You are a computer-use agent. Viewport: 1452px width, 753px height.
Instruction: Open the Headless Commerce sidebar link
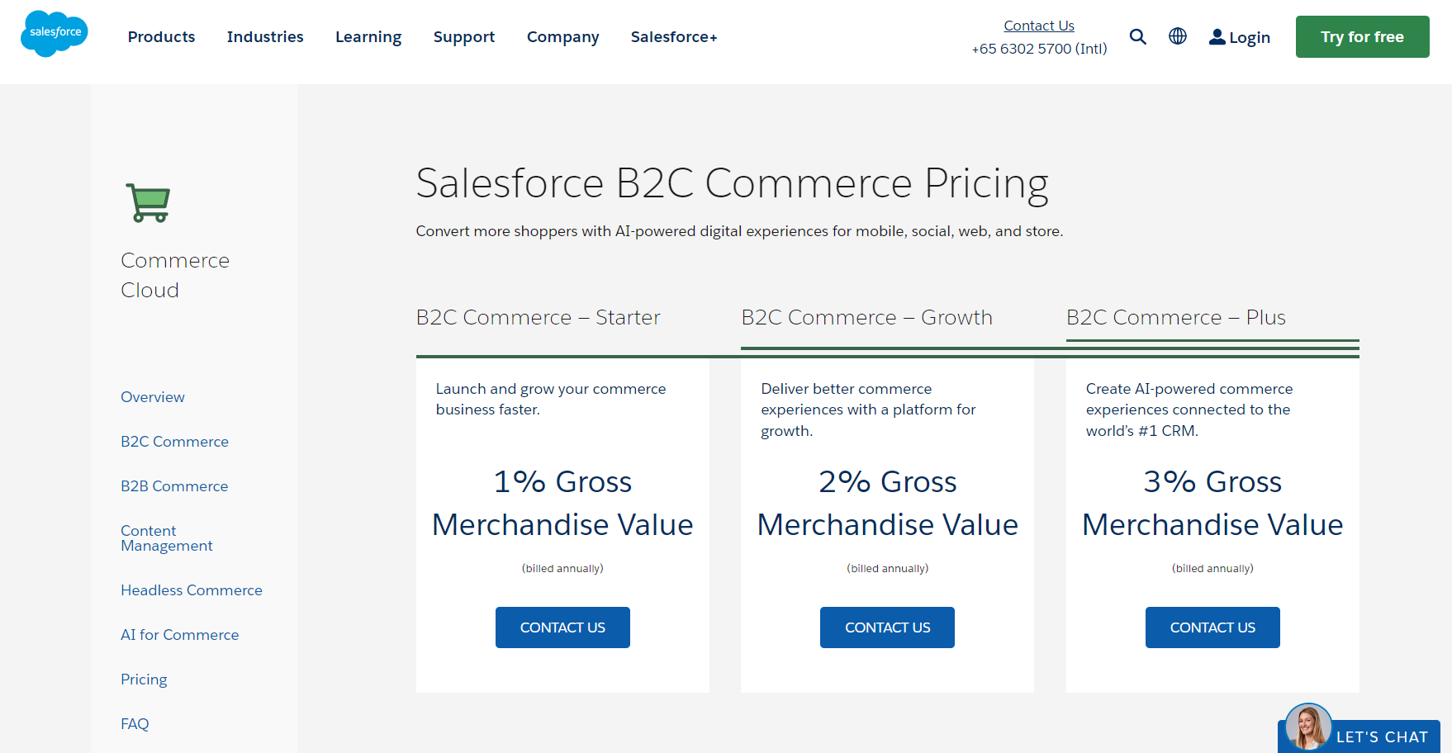192,590
